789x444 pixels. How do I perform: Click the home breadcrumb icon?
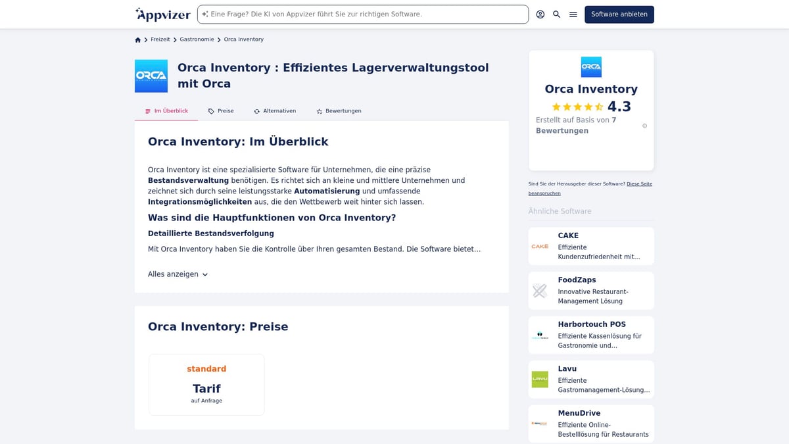click(137, 39)
